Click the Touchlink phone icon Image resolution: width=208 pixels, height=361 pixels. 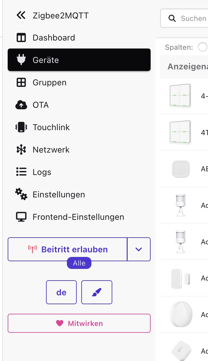point(21,127)
